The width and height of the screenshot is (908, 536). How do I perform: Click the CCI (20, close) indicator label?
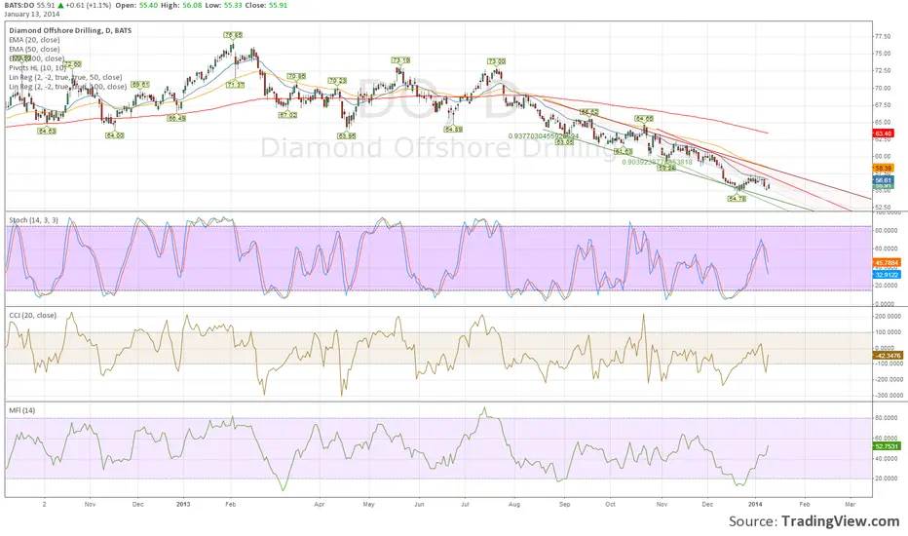pos(32,315)
